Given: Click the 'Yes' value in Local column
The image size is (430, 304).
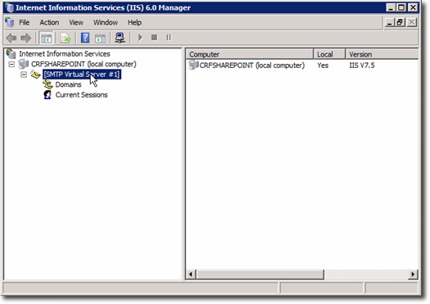Looking at the screenshot, I should pyautogui.click(x=323, y=66).
